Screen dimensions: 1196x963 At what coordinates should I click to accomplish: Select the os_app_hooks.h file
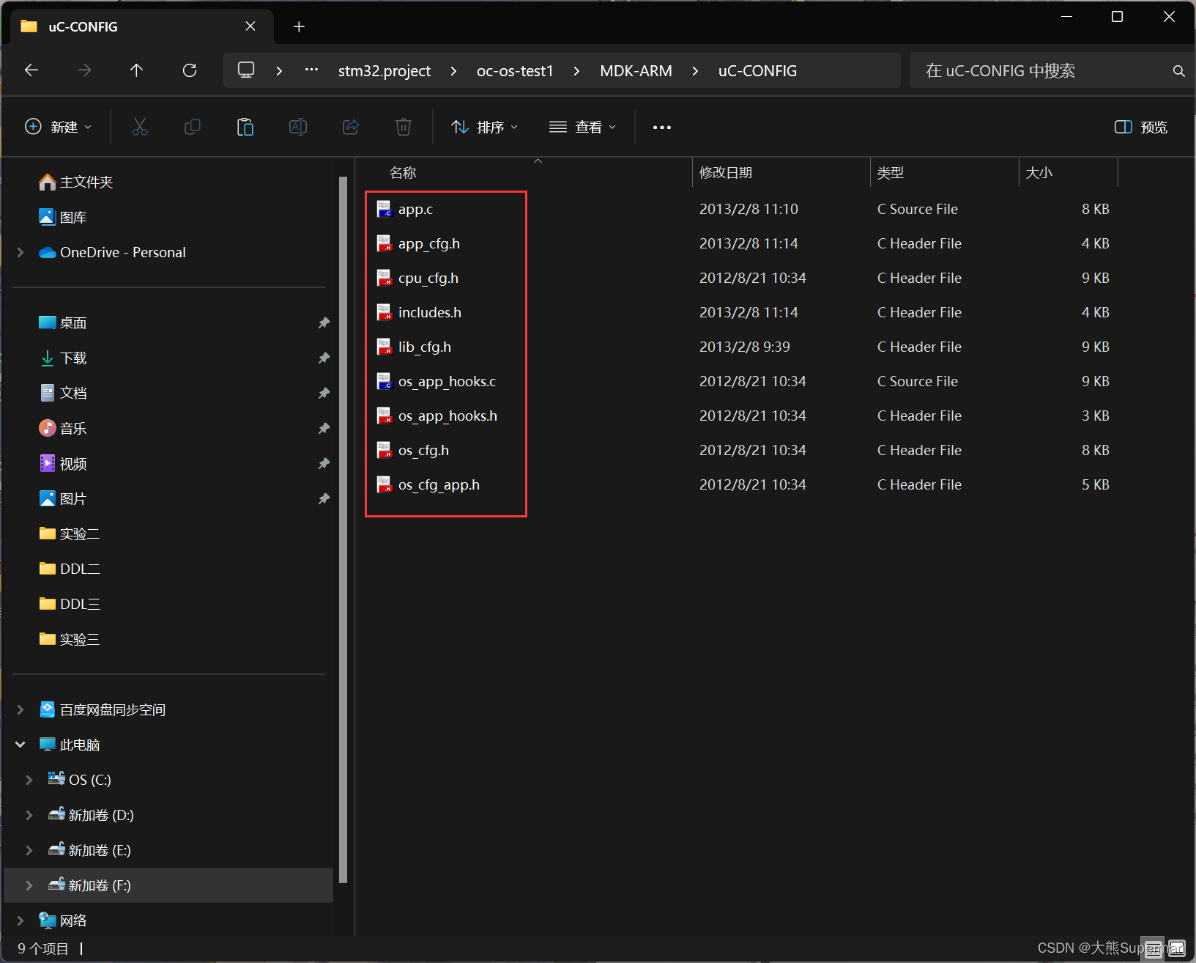tap(447, 416)
